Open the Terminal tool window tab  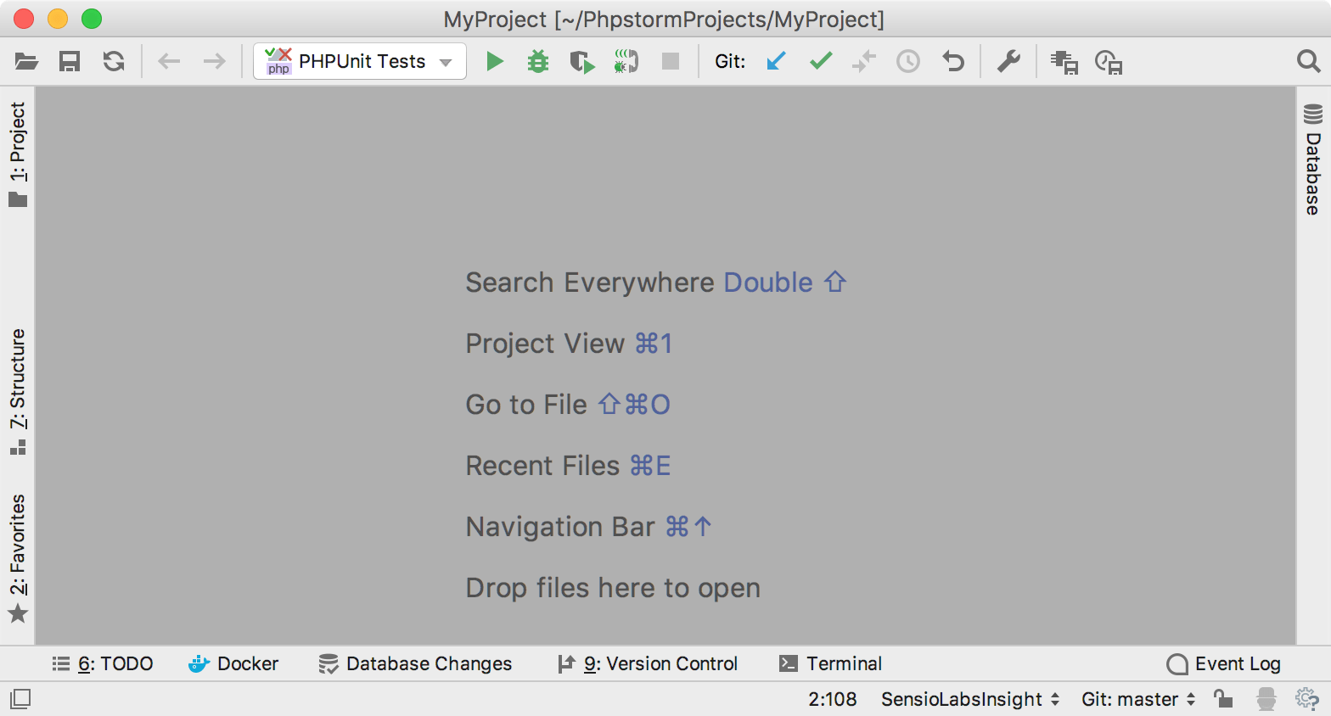tap(831, 663)
